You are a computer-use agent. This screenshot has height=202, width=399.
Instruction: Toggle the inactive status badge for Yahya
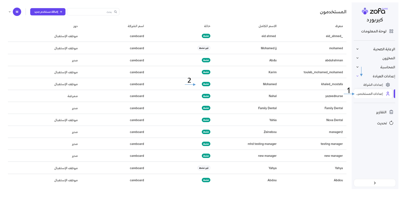pos(204,168)
